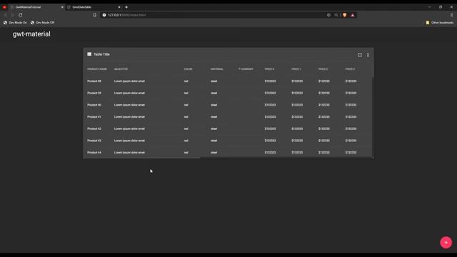Minimize the browser window
The height and width of the screenshot is (257, 457).
pos(429,7)
